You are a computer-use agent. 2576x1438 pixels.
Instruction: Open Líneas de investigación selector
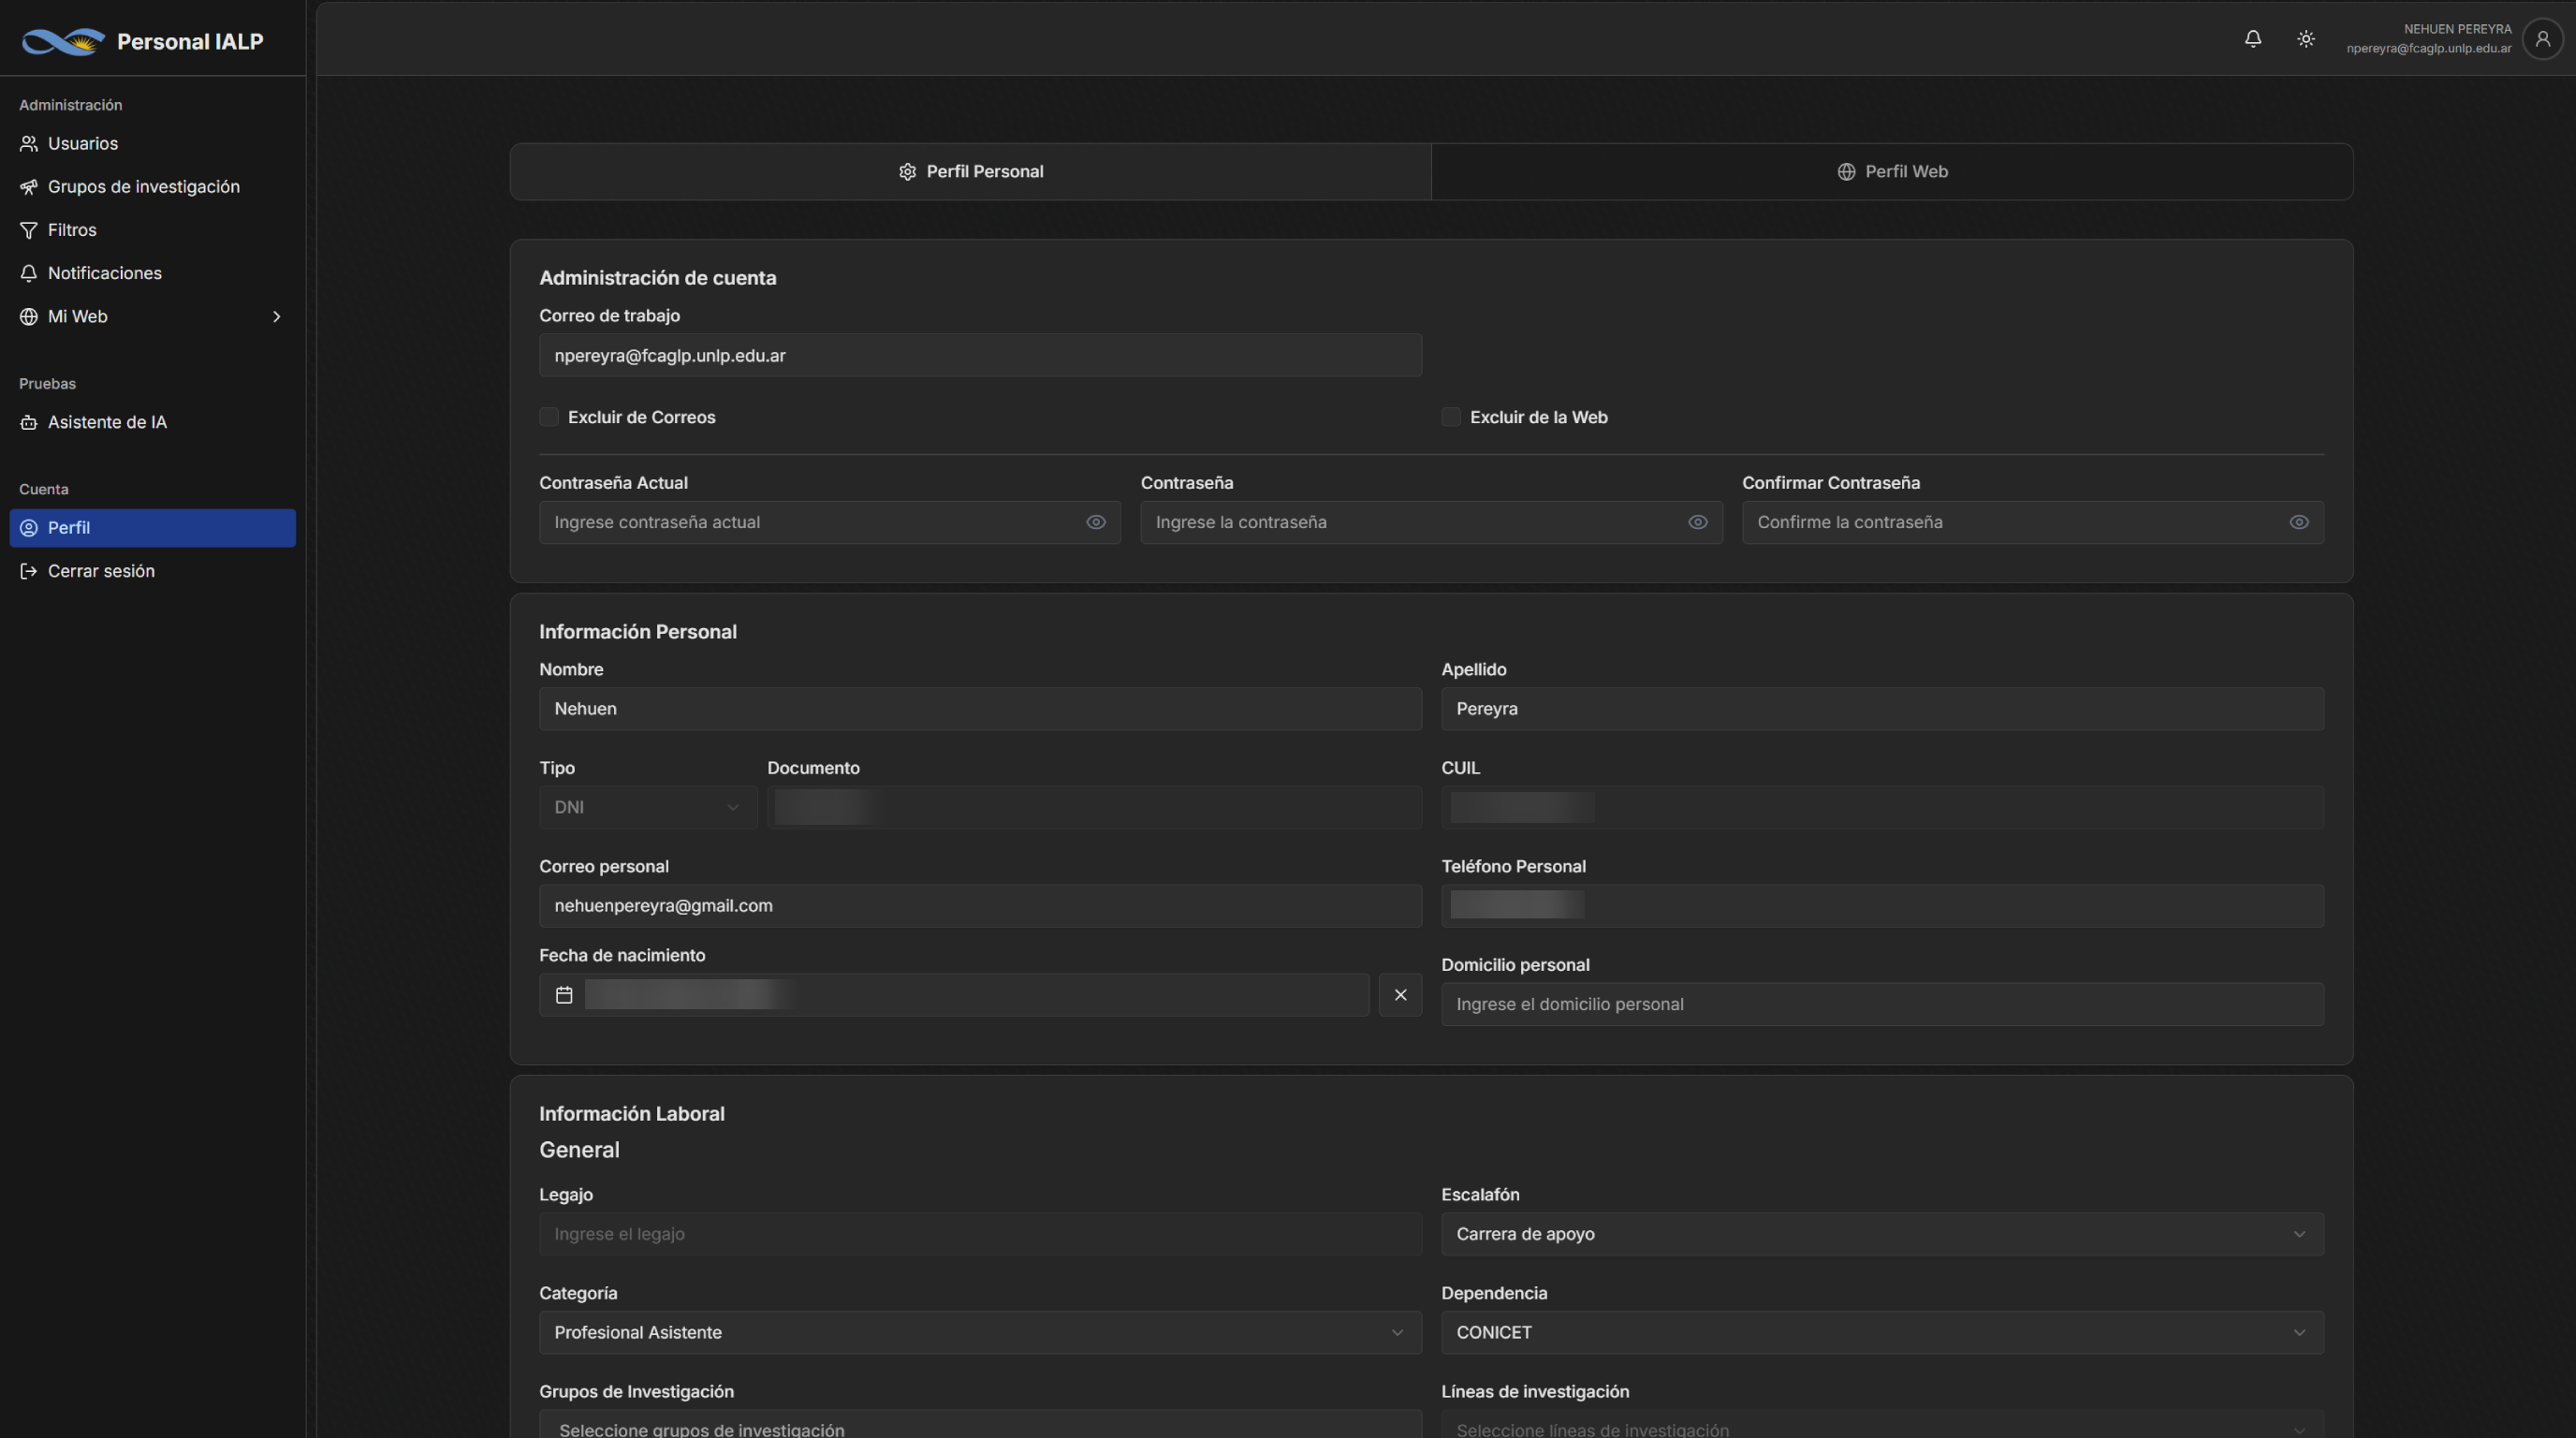[x=1882, y=1425]
